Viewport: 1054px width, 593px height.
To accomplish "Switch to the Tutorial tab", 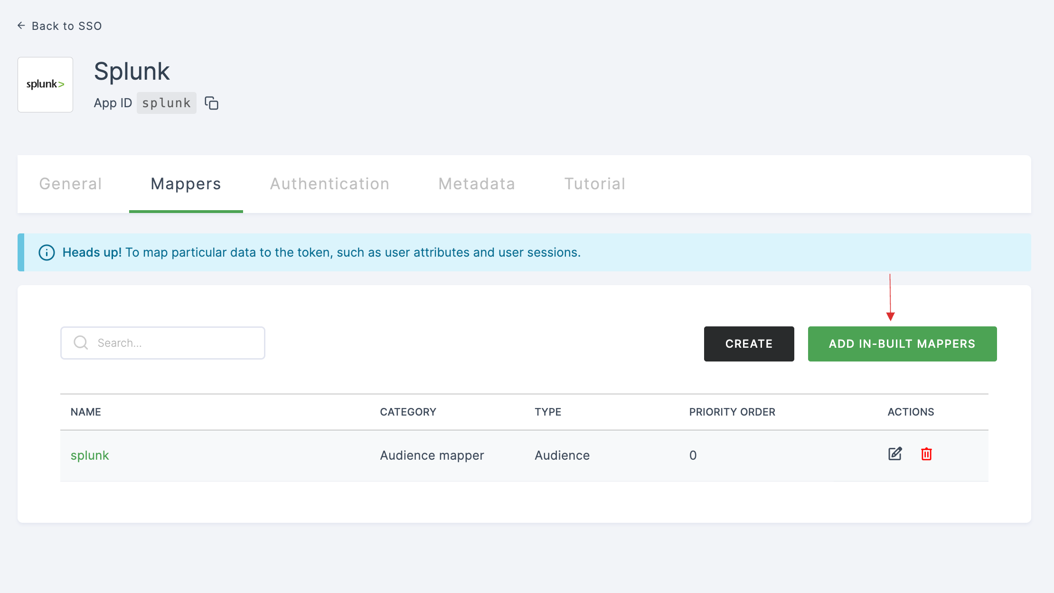I will click(x=595, y=184).
